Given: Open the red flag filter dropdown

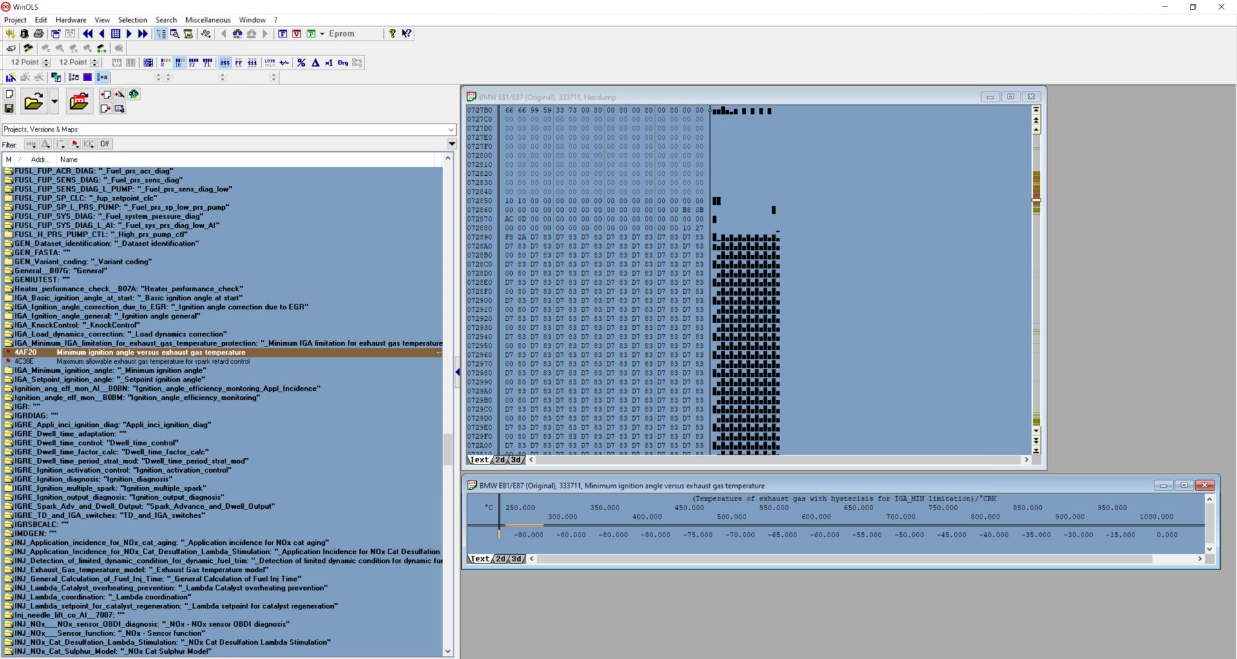Looking at the screenshot, I should click(75, 144).
